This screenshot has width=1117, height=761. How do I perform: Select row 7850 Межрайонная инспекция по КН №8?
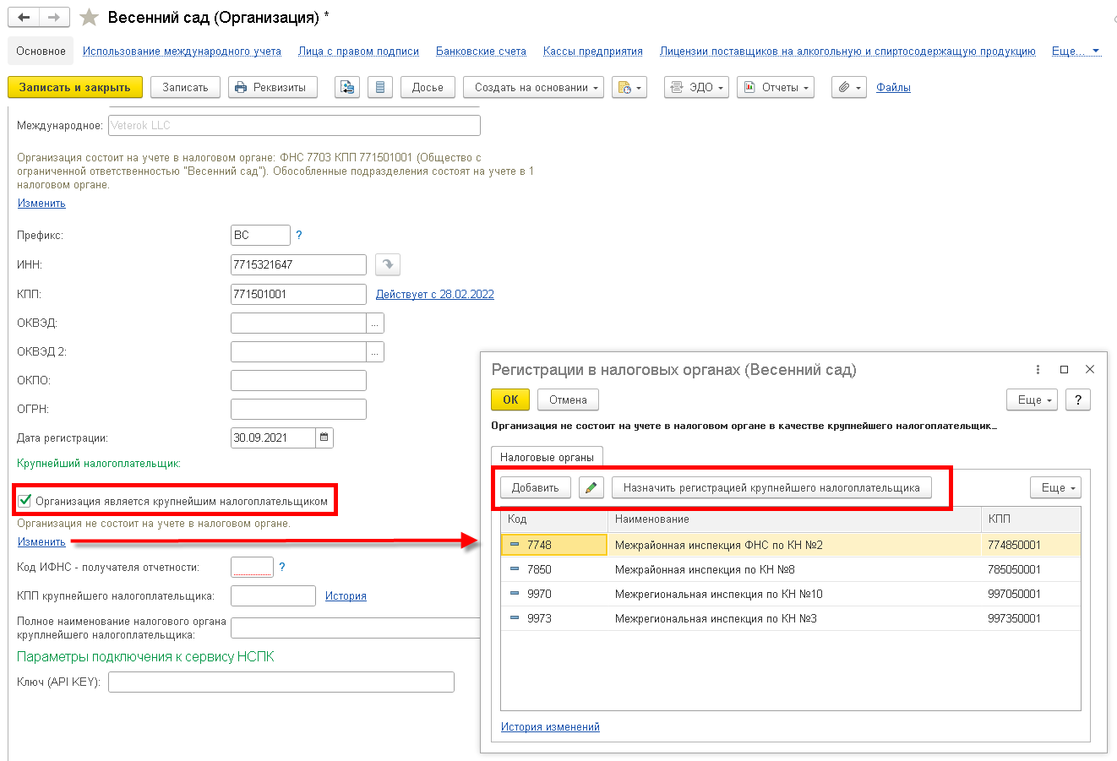click(791, 569)
